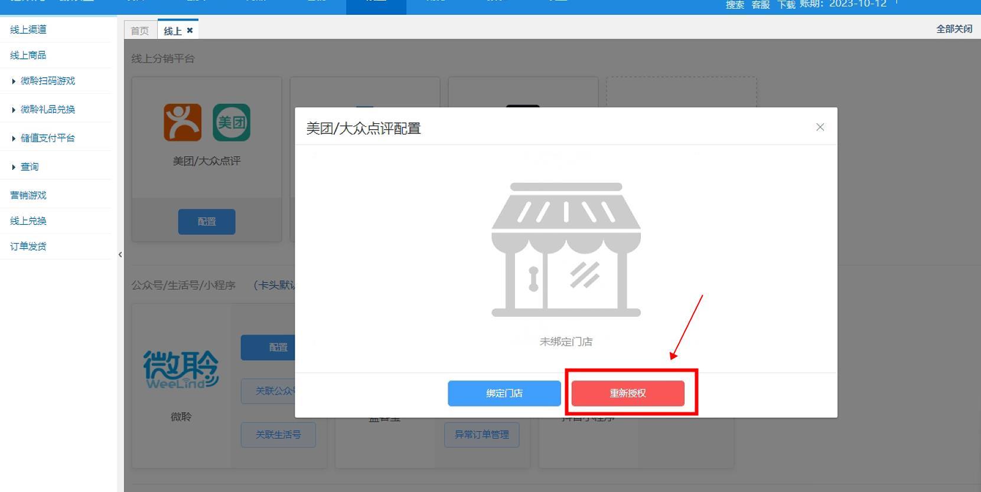Click the 微聆 WeeLind logo
The width and height of the screenshot is (981, 492).
181,369
